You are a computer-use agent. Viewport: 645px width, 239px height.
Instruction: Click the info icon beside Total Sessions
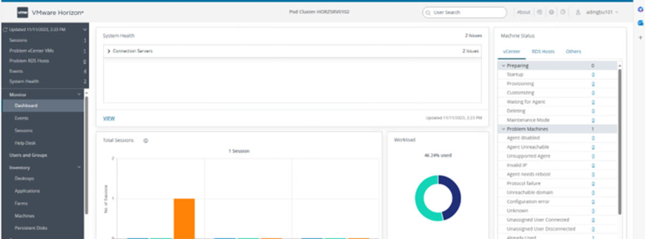(x=146, y=140)
